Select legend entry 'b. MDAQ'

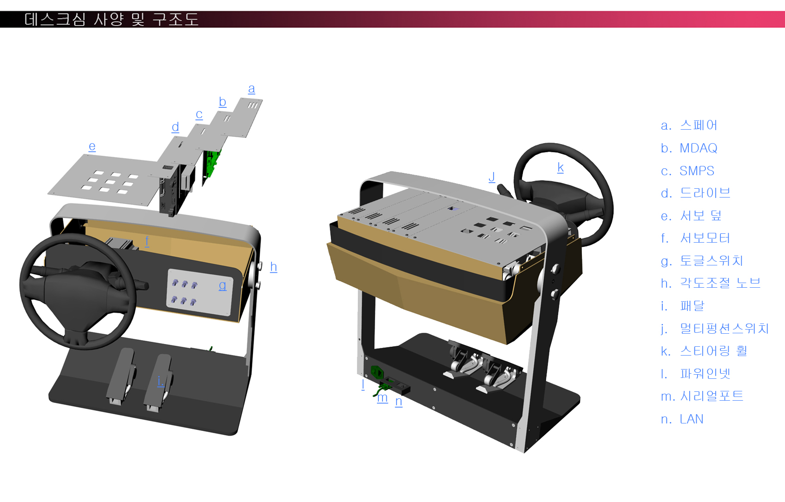689,148
